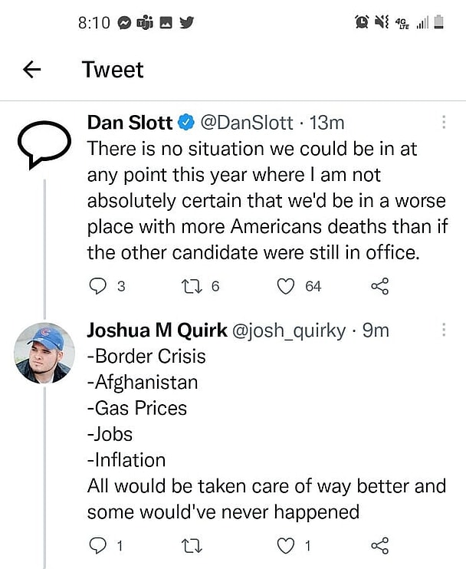The image size is (466, 569).
Task: Share Joshua M Quirk's reply
Action: pyautogui.click(x=380, y=546)
